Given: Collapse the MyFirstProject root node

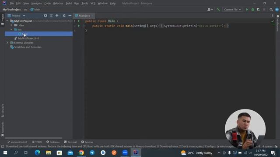Looking at the screenshot, I should pos(7,21).
